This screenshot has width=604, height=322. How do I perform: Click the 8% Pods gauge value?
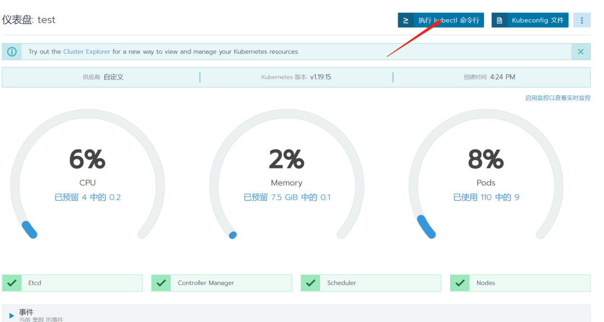pyautogui.click(x=486, y=159)
